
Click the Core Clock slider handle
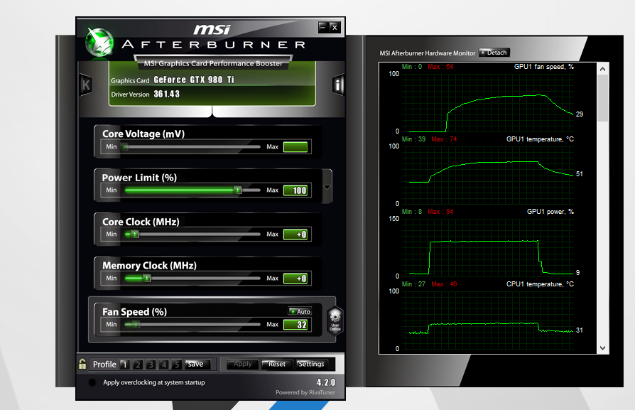point(135,234)
